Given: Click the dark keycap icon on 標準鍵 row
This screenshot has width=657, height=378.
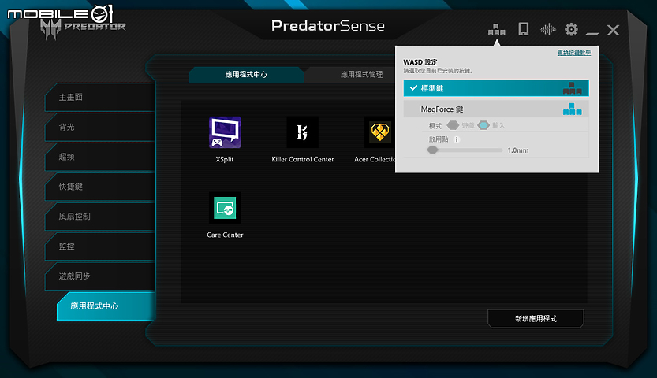Looking at the screenshot, I should (572, 88).
